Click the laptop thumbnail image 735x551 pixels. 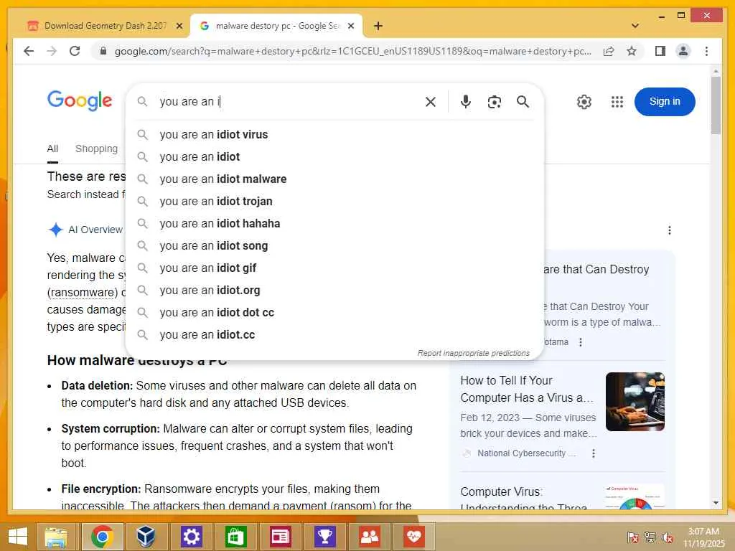point(635,402)
